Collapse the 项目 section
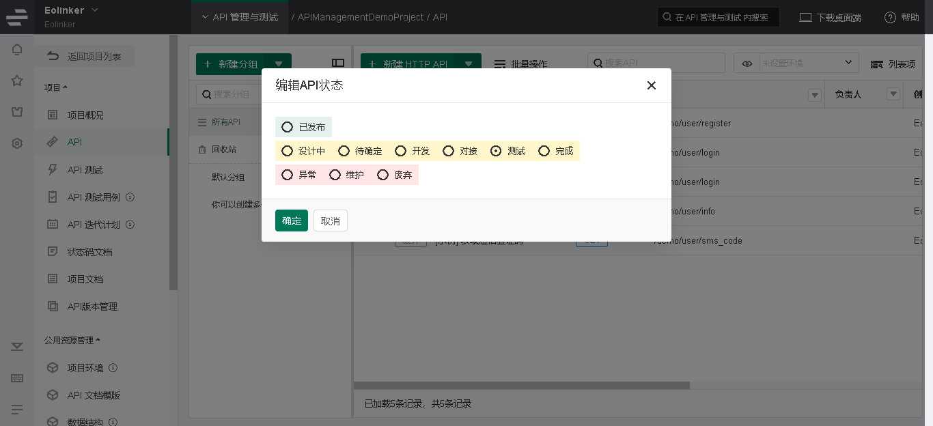This screenshot has width=933, height=426. tap(56, 87)
